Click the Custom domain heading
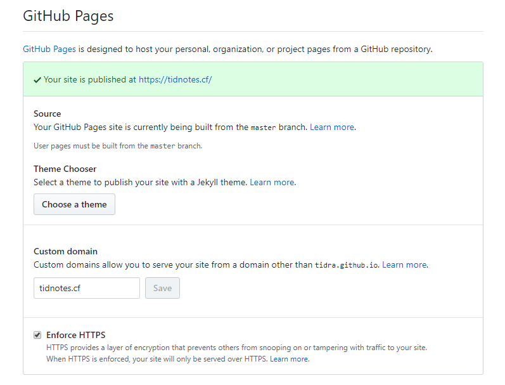This screenshot has width=505, height=385. (66, 251)
